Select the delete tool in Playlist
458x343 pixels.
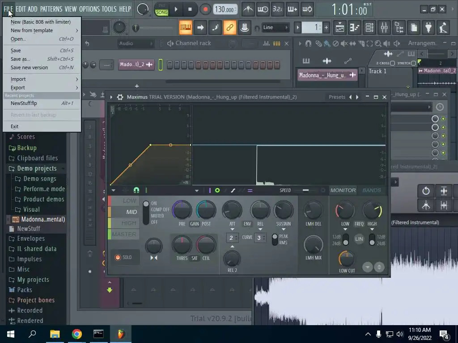click(x=335, y=43)
